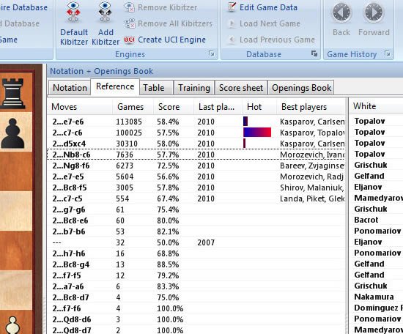Screen dimensions: 403x334
Task: Sort by the Hot column header
Action: [x=259, y=107]
